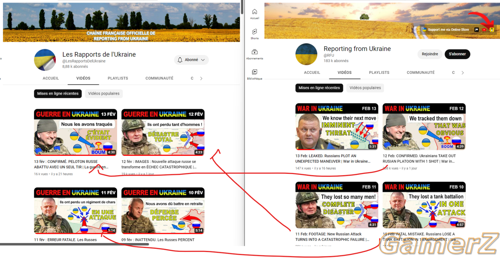Open the 12 FÉV 'Désastre total' thumbnail
The image size is (500, 258).
click(163, 133)
